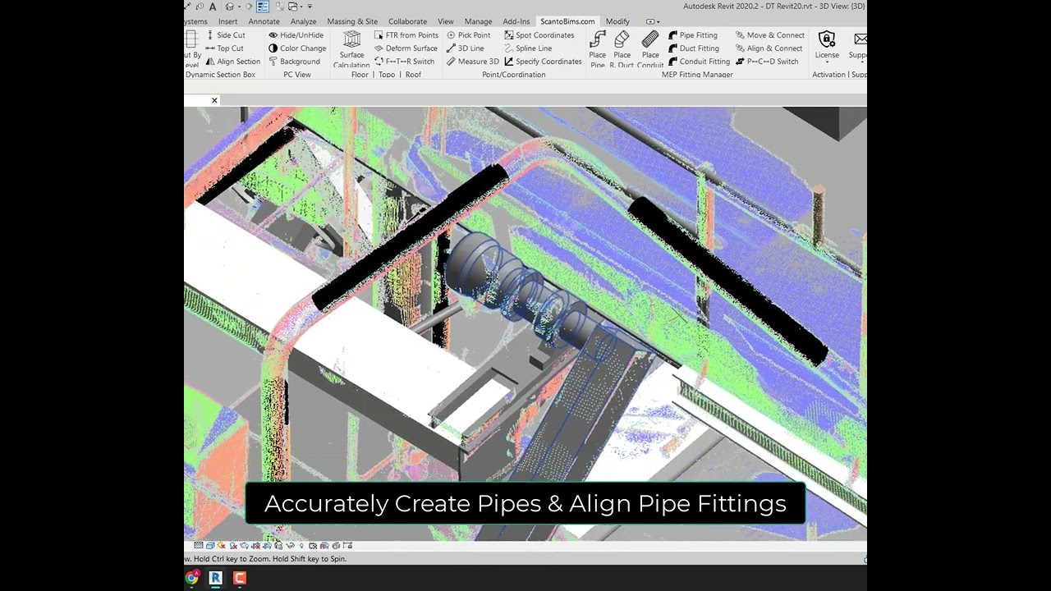This screenshot has height=591, width=1051.
Task: Select the 3D Line tool
Action: click(x=465, y=48)
